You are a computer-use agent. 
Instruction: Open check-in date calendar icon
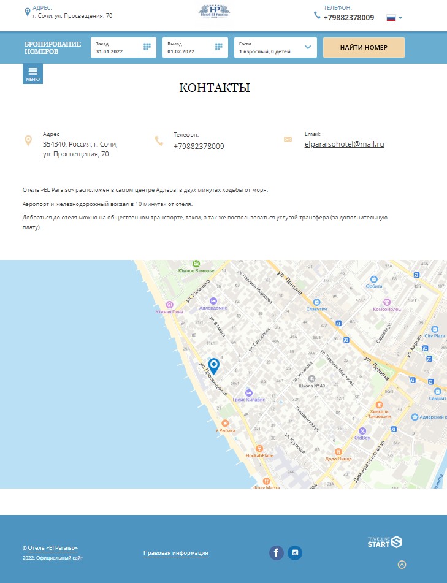(147, 47)
